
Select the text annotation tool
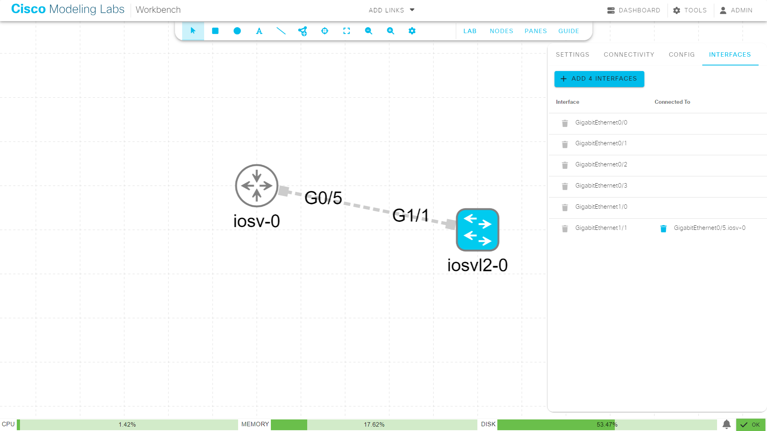(259, 31)
